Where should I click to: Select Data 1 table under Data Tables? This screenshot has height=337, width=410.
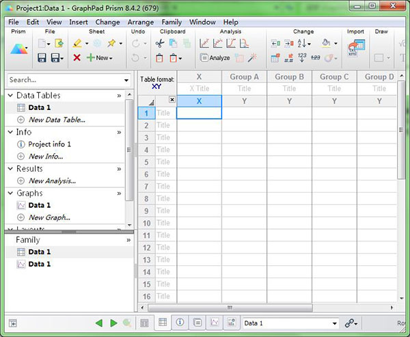click(39, 107)
